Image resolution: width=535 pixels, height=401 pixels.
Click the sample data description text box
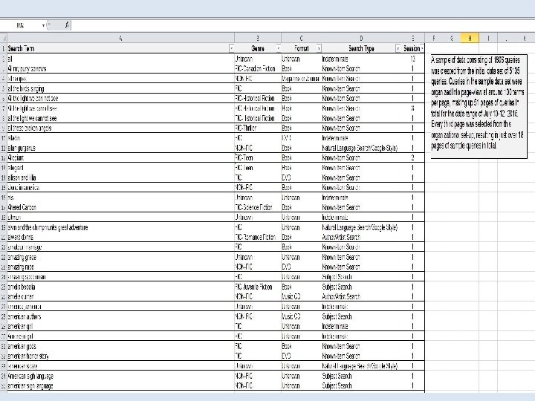(x=479, y=105)
